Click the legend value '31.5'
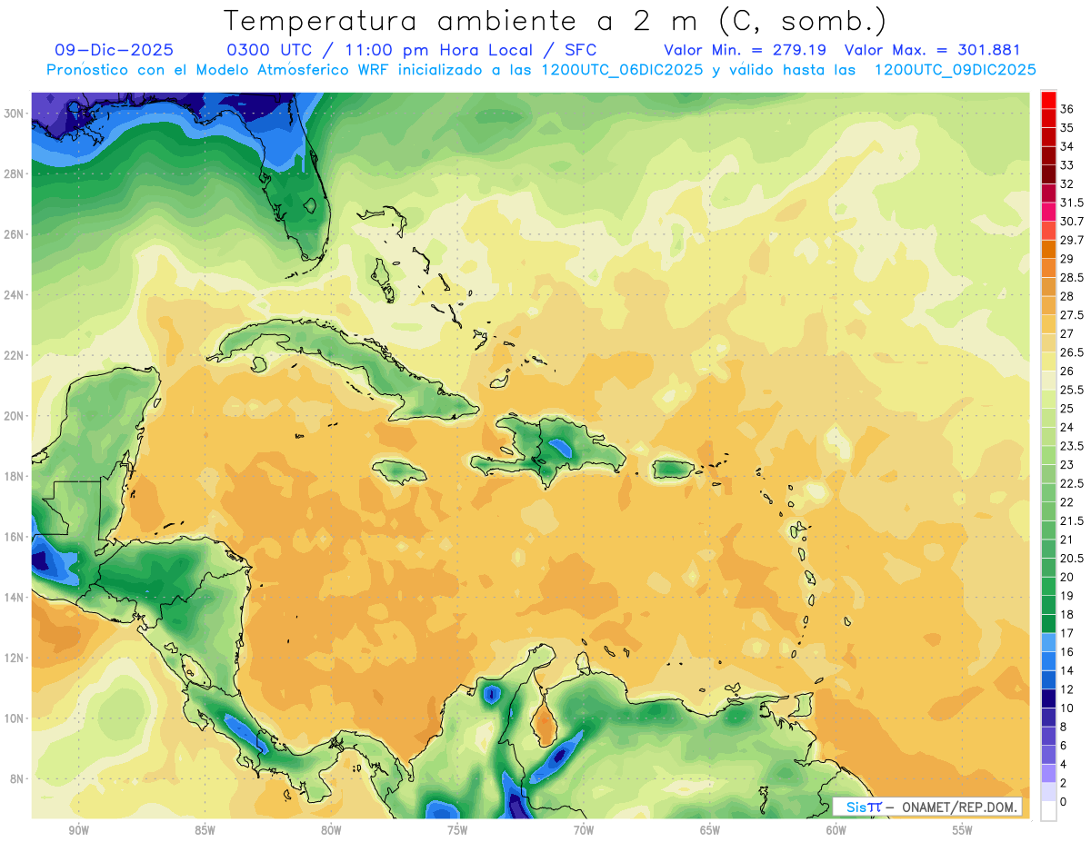Image resolution: width=1091 pixels, height=842 pixels. coord(1072,203)
